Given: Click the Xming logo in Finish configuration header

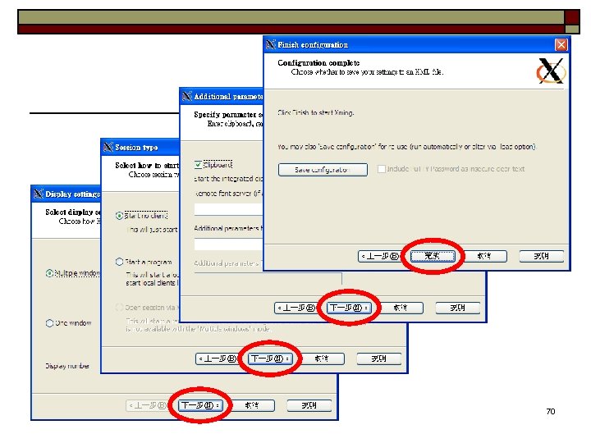Looking at the screenshot, I should [x=551, y=71].
